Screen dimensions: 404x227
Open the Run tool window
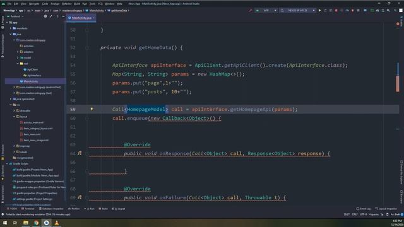coord(90,209)
